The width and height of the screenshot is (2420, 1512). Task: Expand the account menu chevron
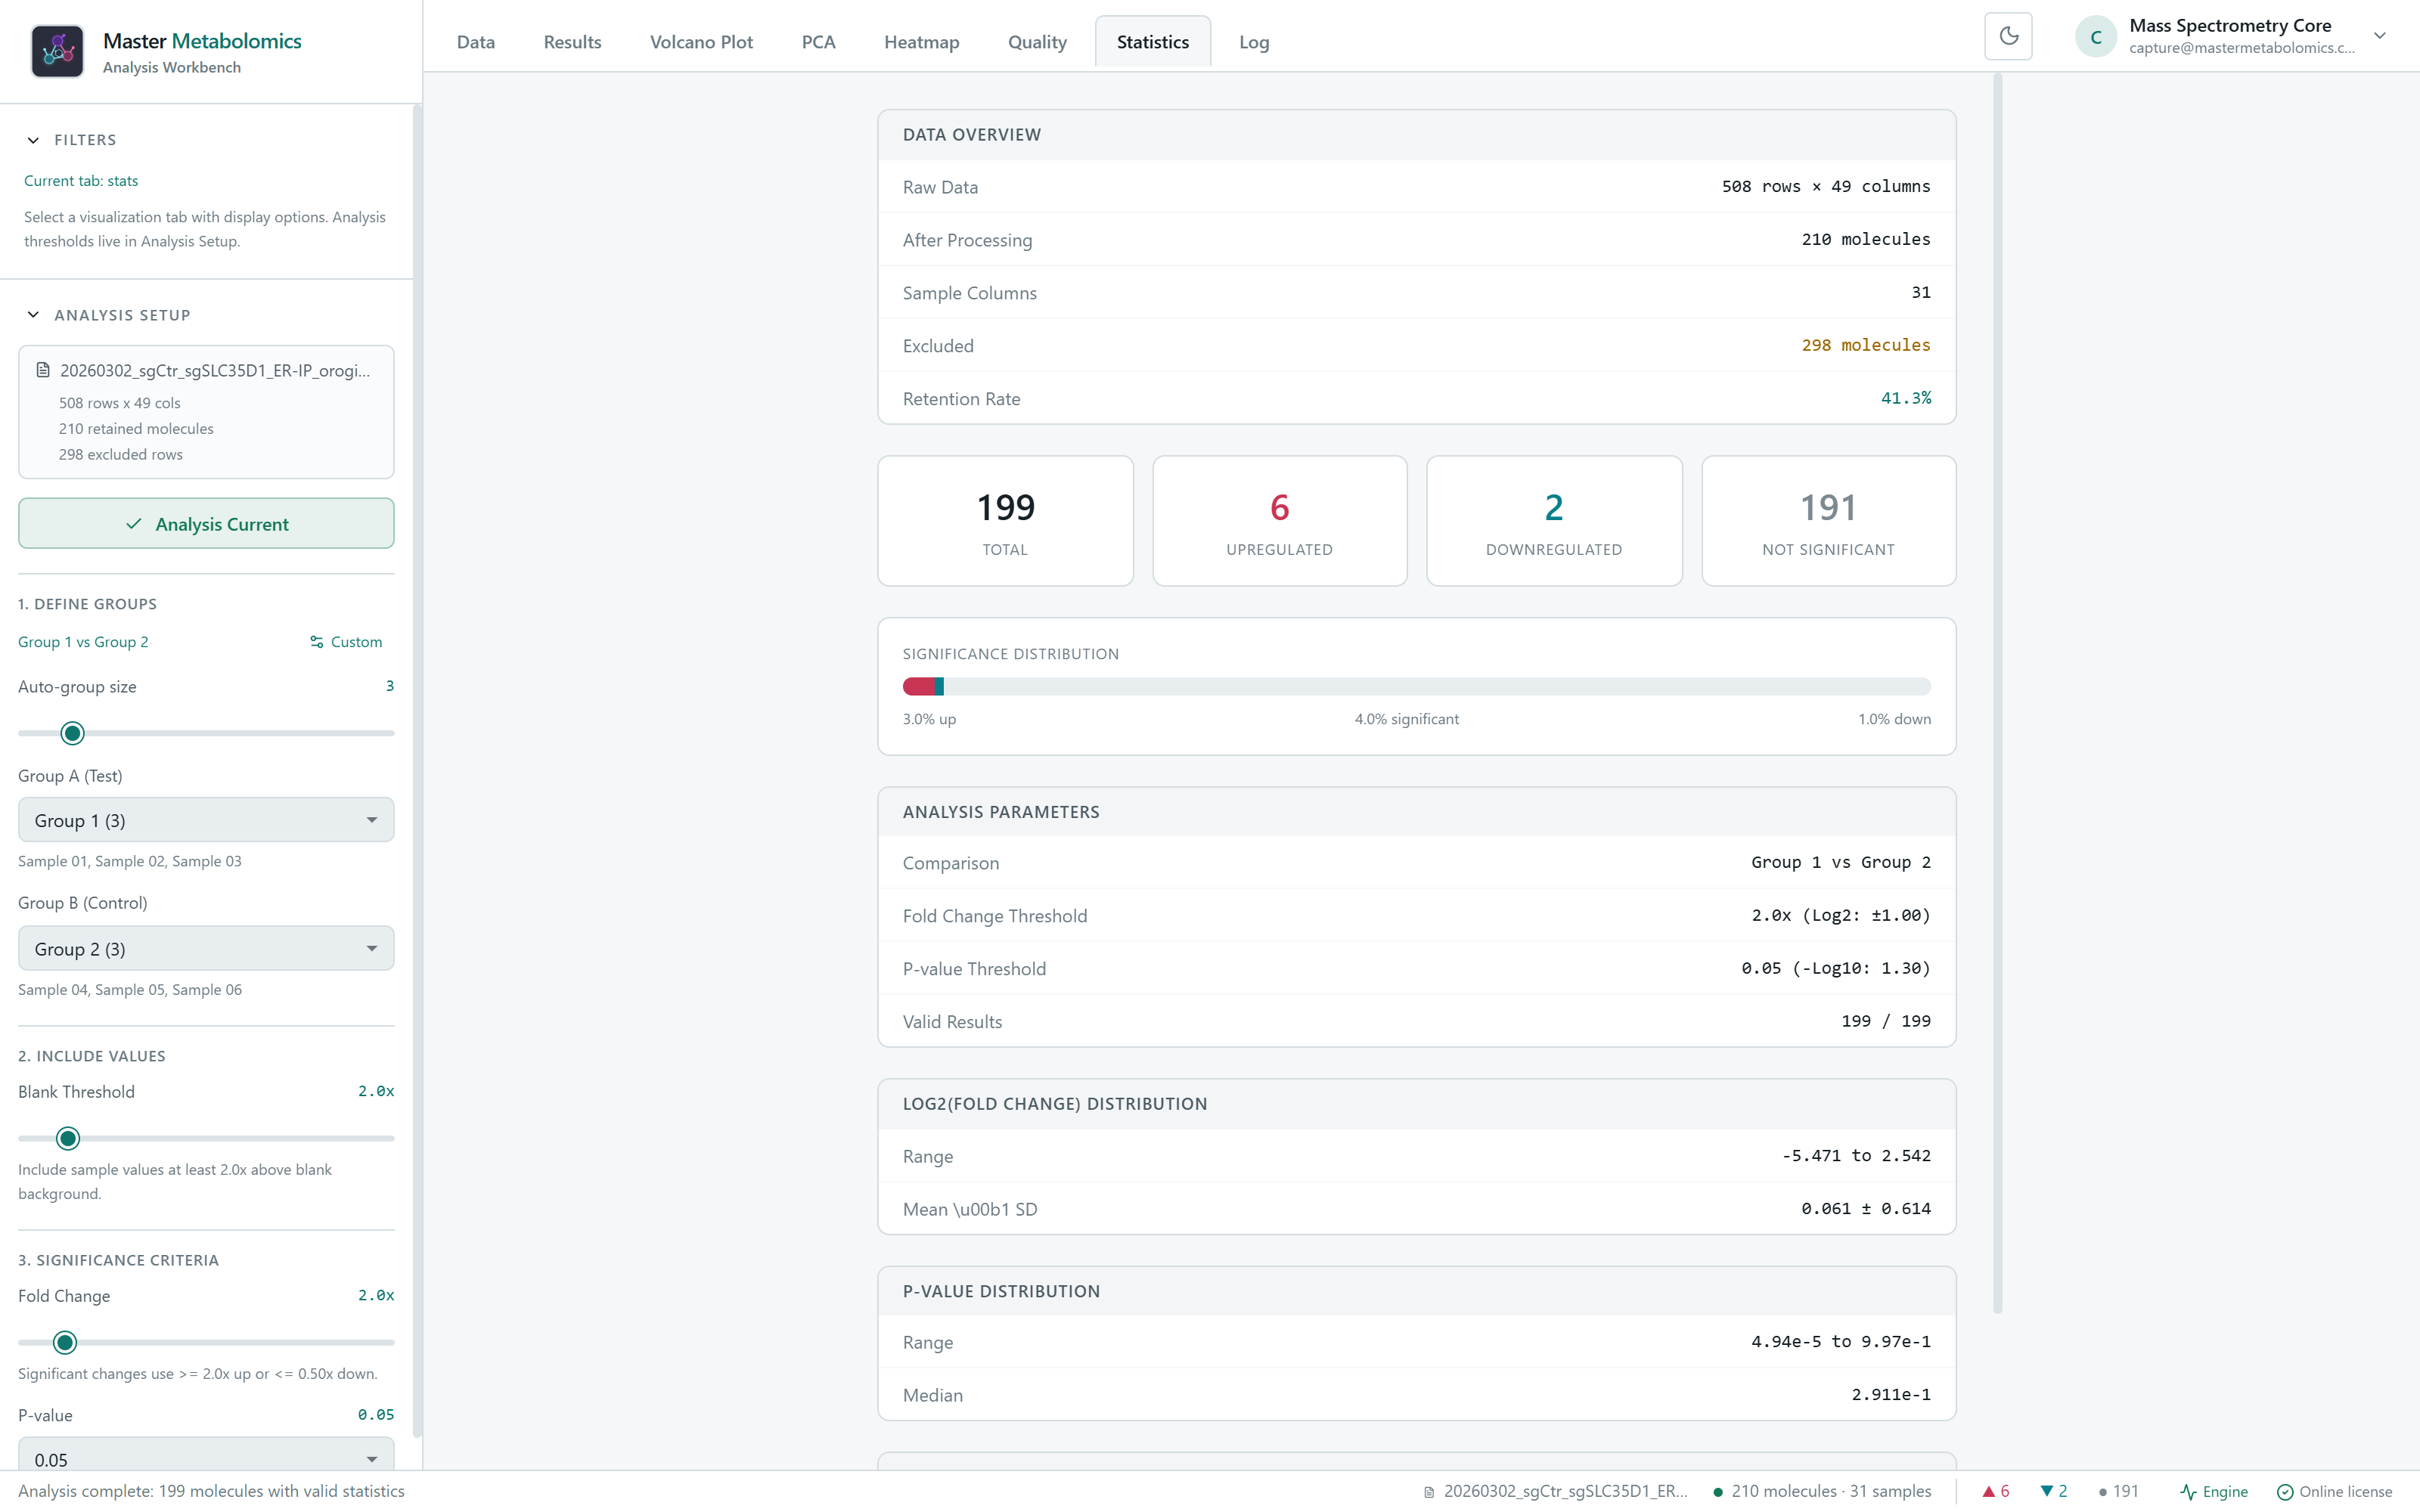pos(2380,36)
